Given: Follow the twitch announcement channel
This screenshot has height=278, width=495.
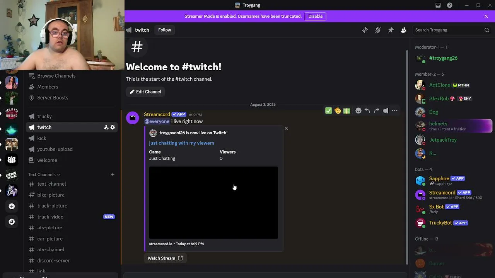Looking at the screenshot, I should pos(164,30).
